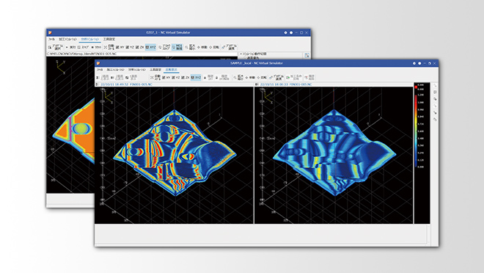Open the tool settings tab in back window
484x273 pixels.
point(109,39)
